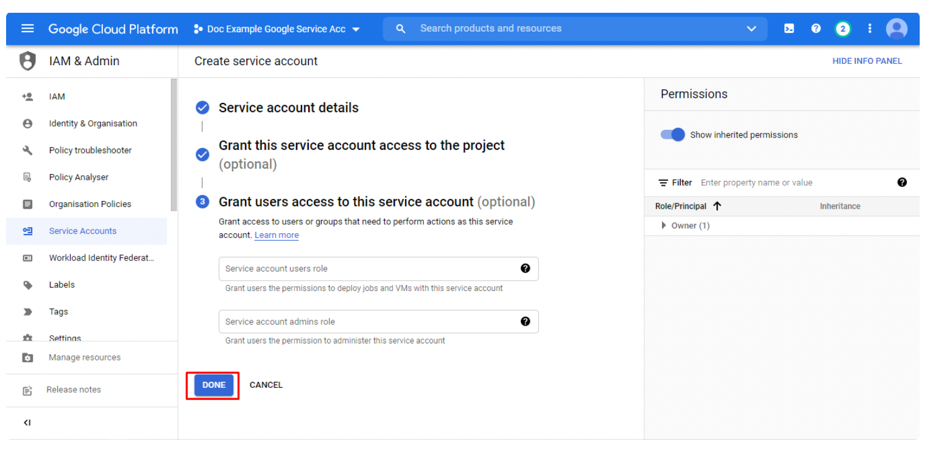Screen dimensions: 927x464
Task: Open notifications badge showing 2
Action: 843,29
